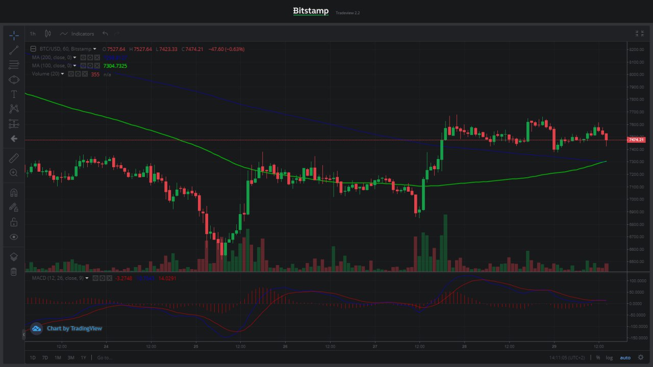
Task: Click the change value −47.60 (−0.63%)
Action: pyautogui.click(x=227, y=49)
